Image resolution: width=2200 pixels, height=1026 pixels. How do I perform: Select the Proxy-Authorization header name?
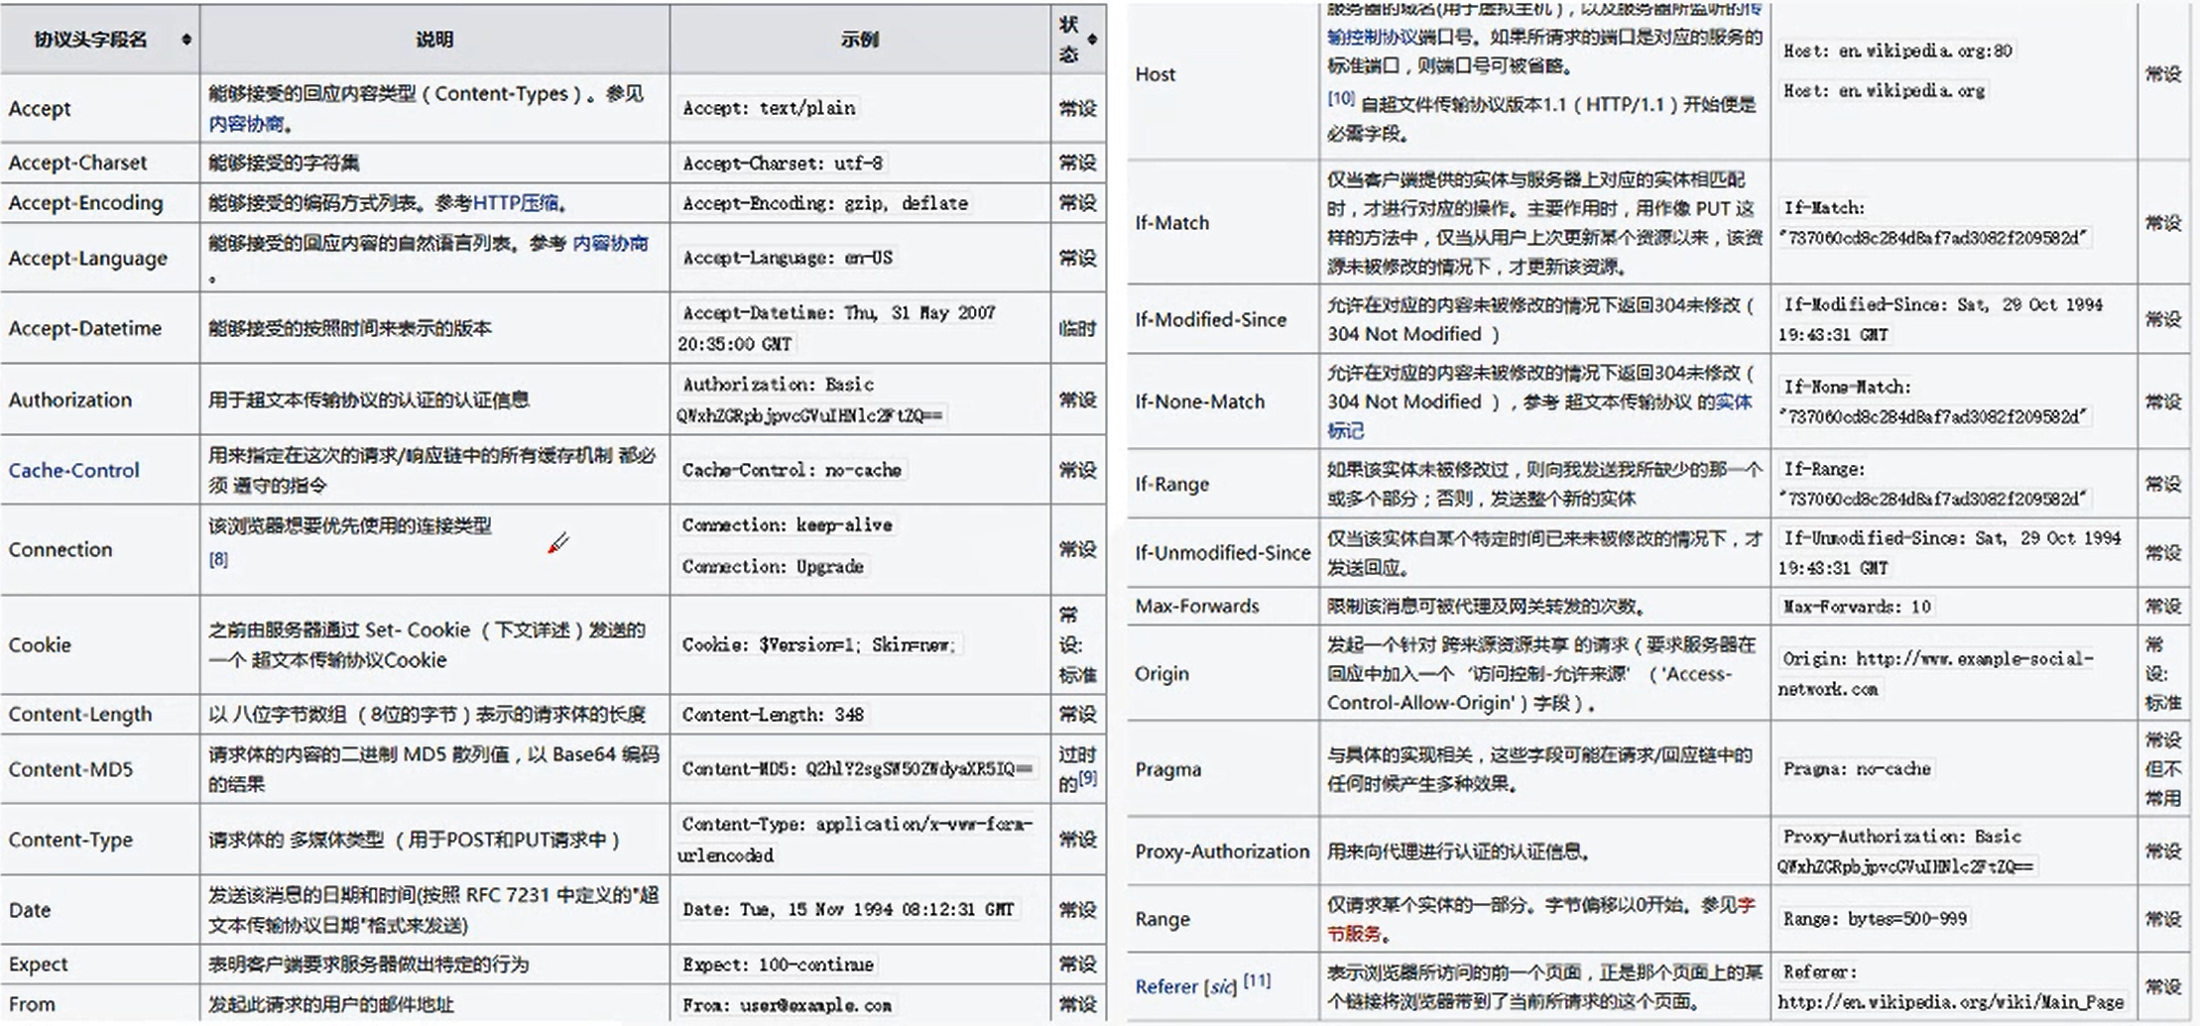tap(1222, 852)
